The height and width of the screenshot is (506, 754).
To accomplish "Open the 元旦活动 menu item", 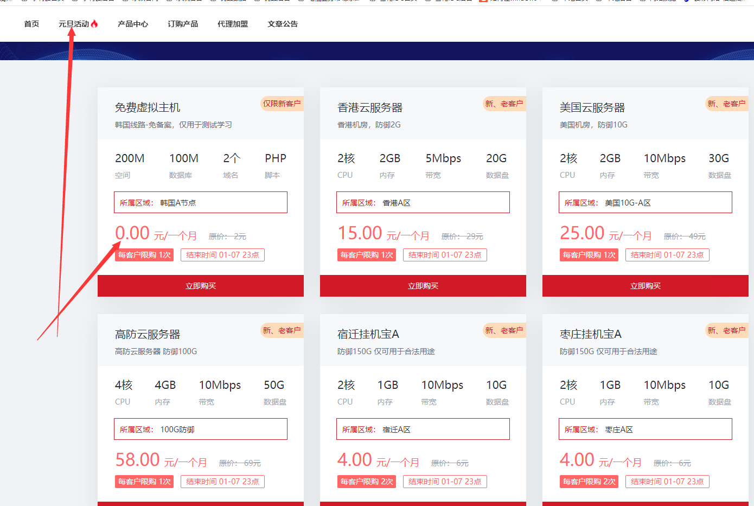I will point(74,23).
